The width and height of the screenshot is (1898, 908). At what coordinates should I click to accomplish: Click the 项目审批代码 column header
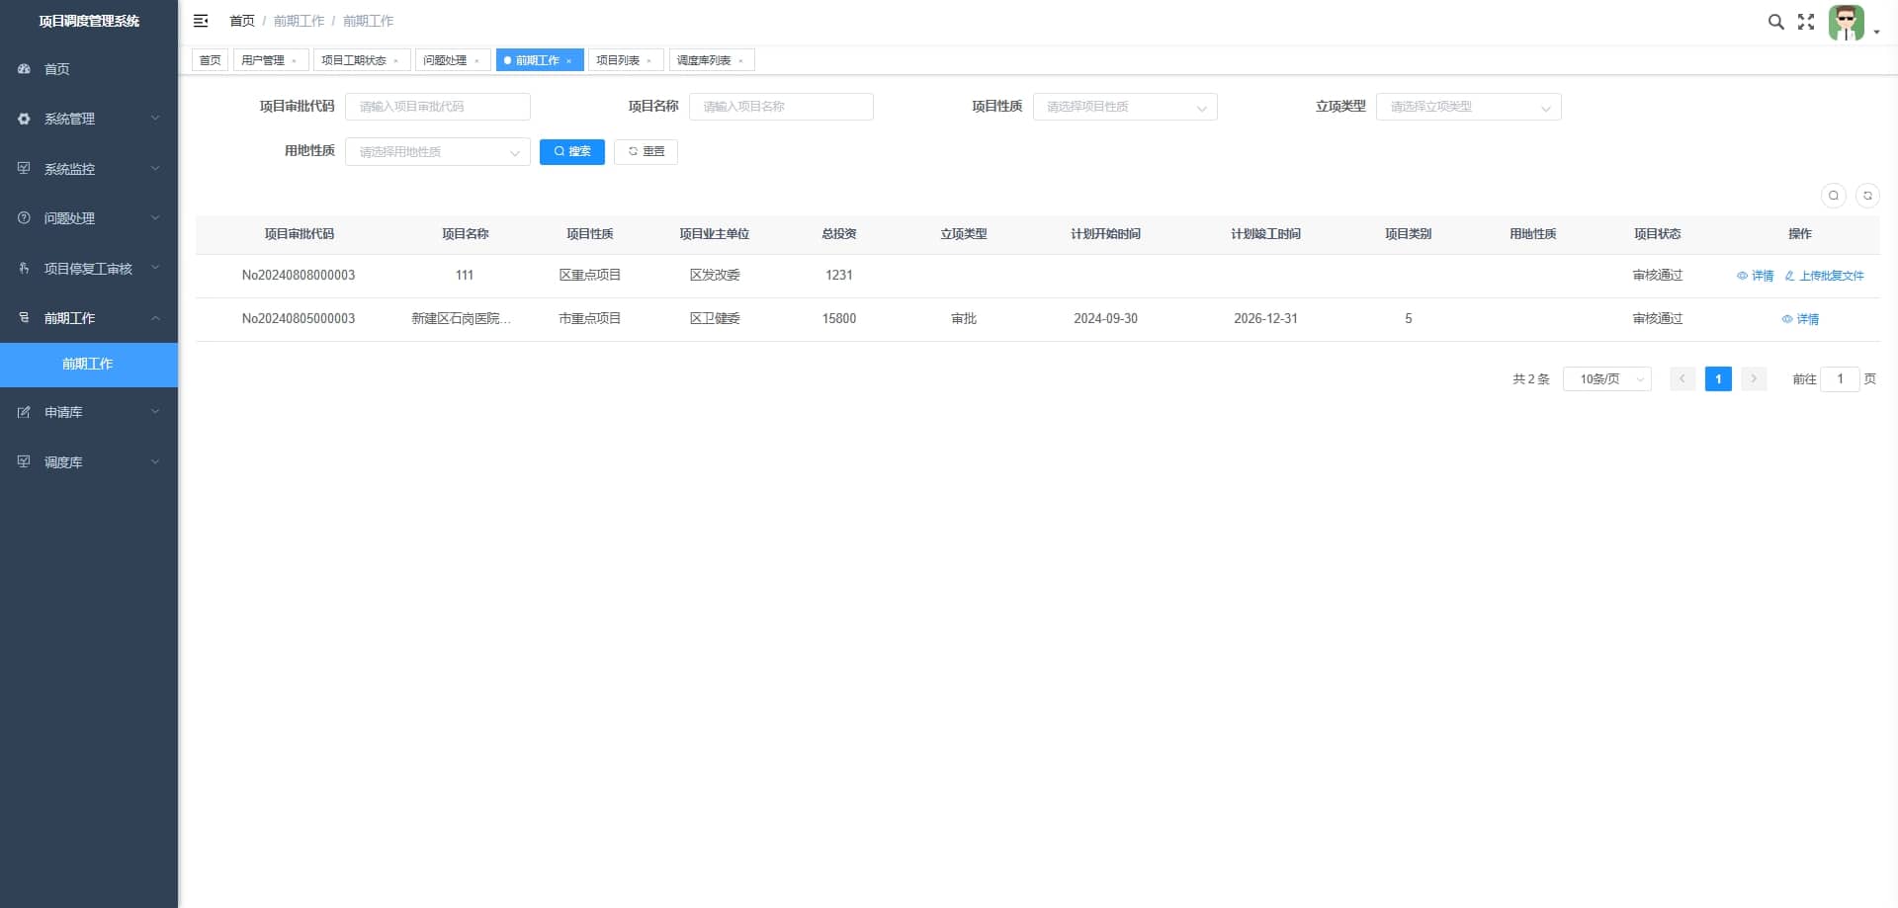tap(299, 234)
